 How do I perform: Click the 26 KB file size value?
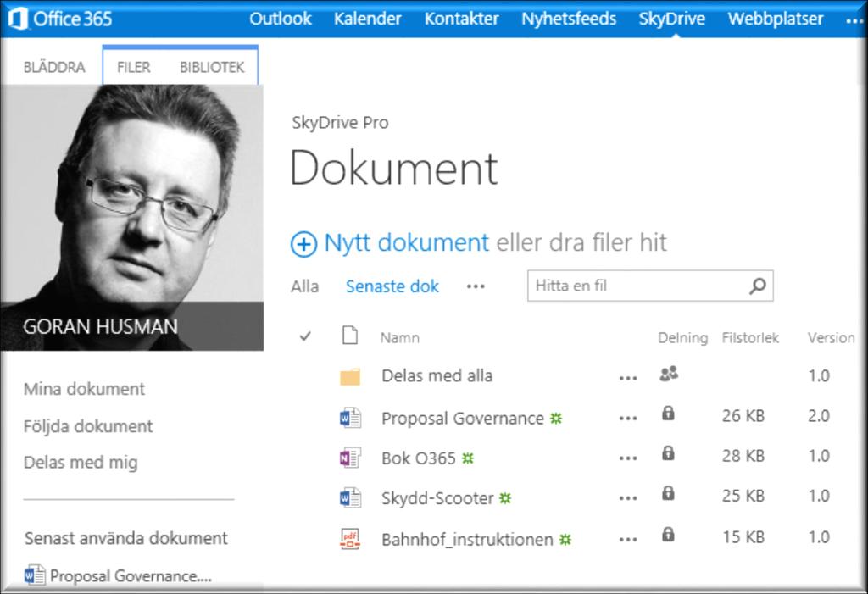[x=743, y=416]
